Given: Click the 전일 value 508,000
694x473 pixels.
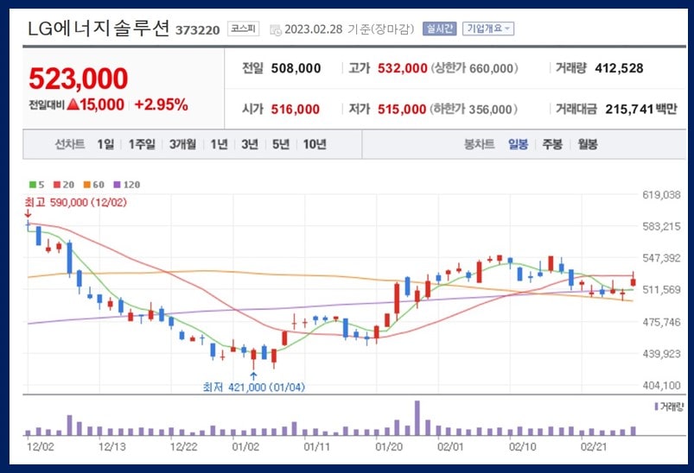Looking at the screenshot, I should tap(296, 68).
